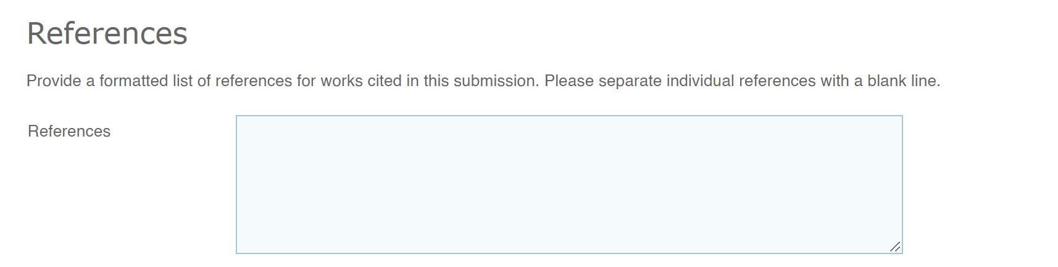The width and height of the screenshot is (1058, 267).
Task: Place cursor in the light blue textarea
Action: (x=569, y=184)
